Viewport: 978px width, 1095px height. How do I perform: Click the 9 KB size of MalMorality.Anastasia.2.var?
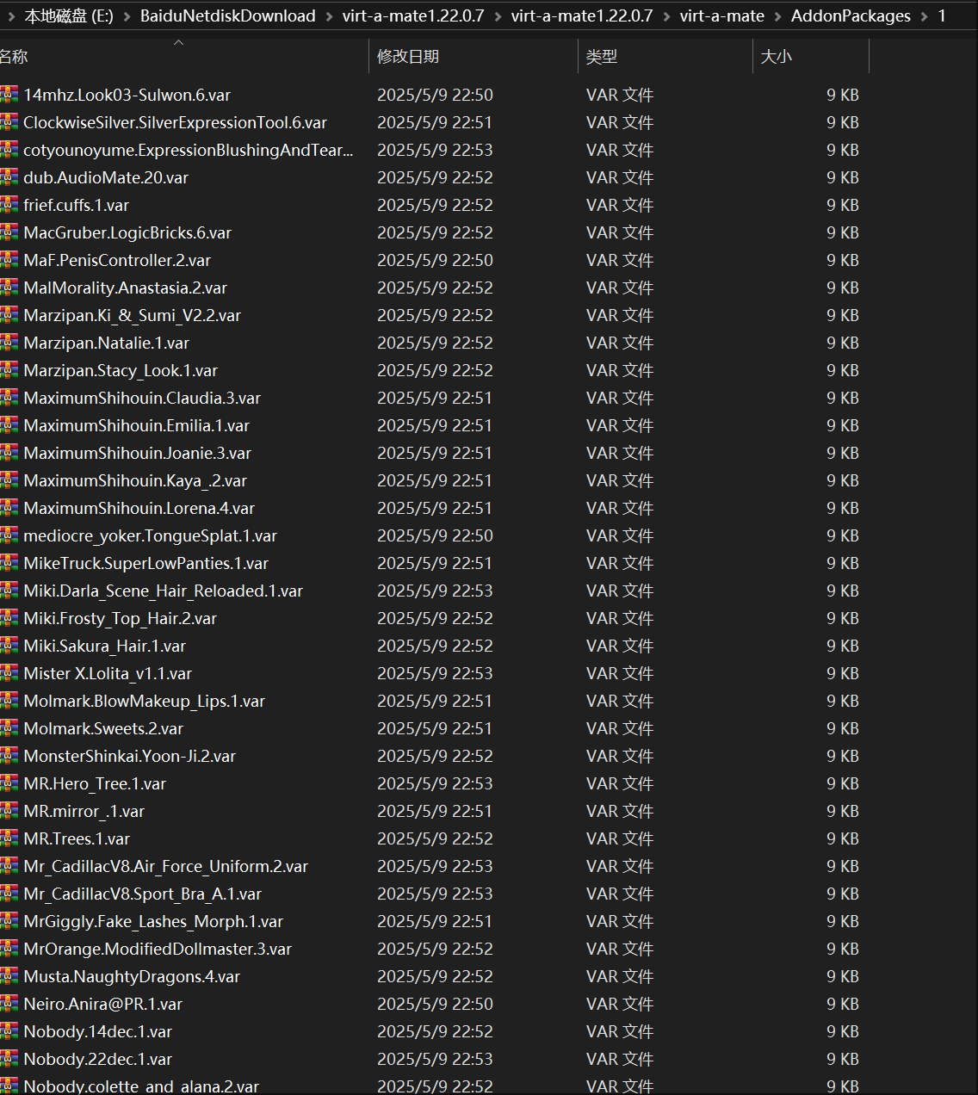point(843,288)
